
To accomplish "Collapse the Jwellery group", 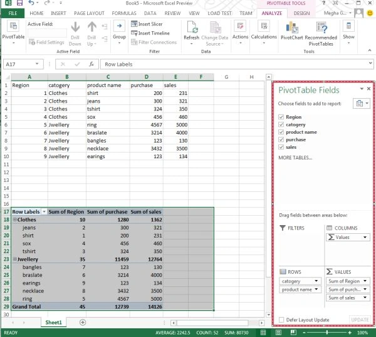I will click(x=14, y=259).
